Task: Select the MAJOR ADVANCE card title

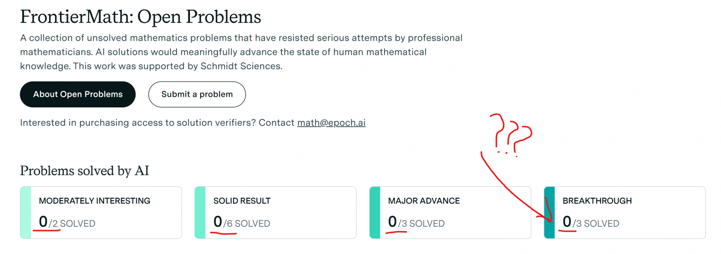Action: 424,201
